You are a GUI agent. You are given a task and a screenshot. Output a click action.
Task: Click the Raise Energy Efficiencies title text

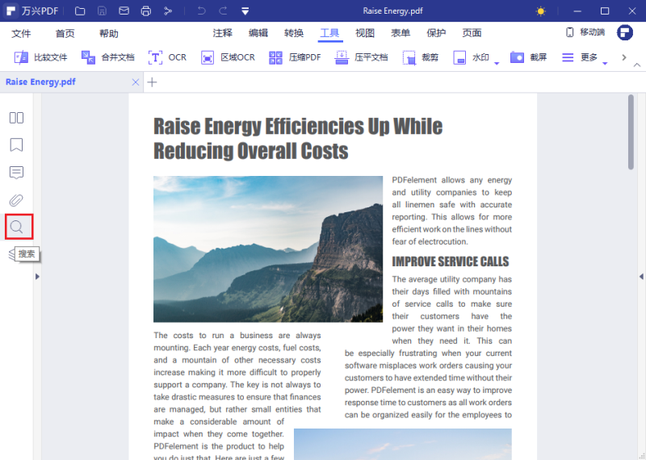pyautogui.click(x=298, y=138)
